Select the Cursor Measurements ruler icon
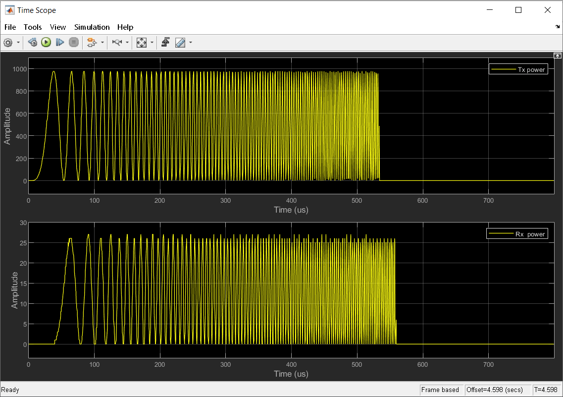 [180, 43]
